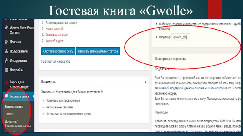The height and width of the screenshot is (136, 243).
Task: Click the Смотреть гостевую книгу button
Action: click(x=58, y=51)
